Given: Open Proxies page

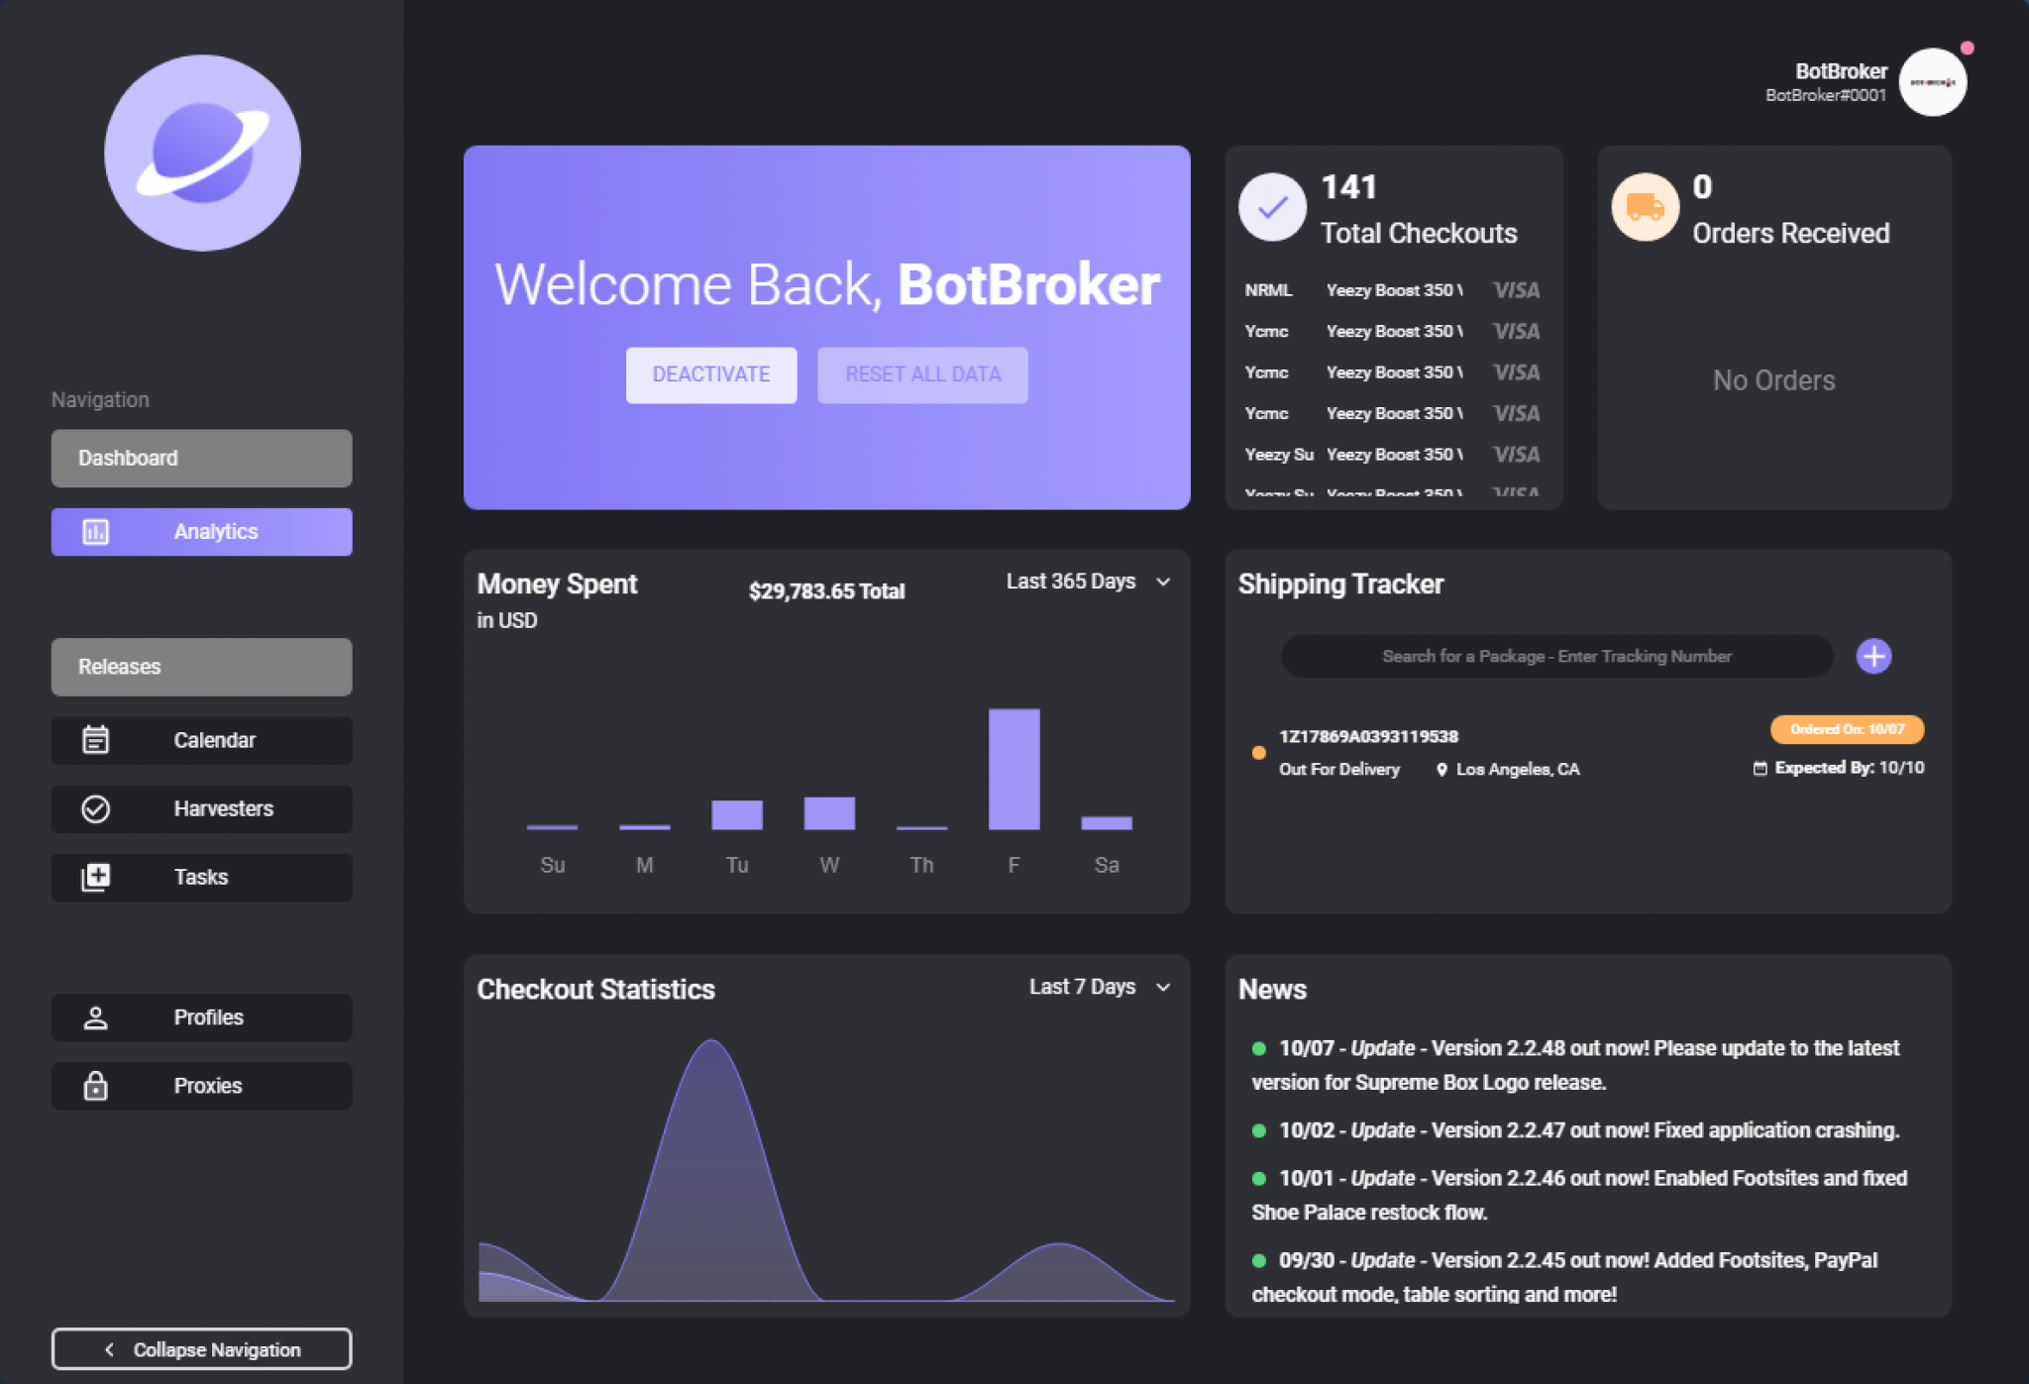Looking at the screenshot, I should point(201,1086).
